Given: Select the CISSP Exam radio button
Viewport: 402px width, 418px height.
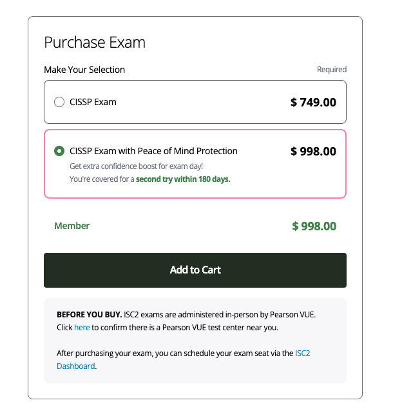Looking at the screenshot, I should pyautogui.click(x=59, y=102).
